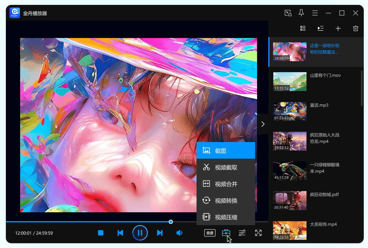Stop playback with the square button
This screenshot has width=368, height=248.
click(x=101, y=233)
